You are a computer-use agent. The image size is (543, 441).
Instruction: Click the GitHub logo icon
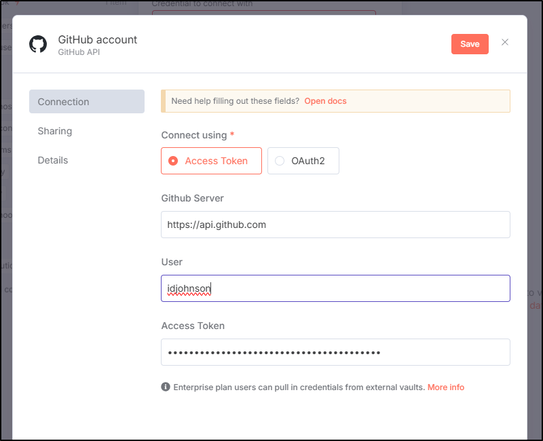(38, 44)
